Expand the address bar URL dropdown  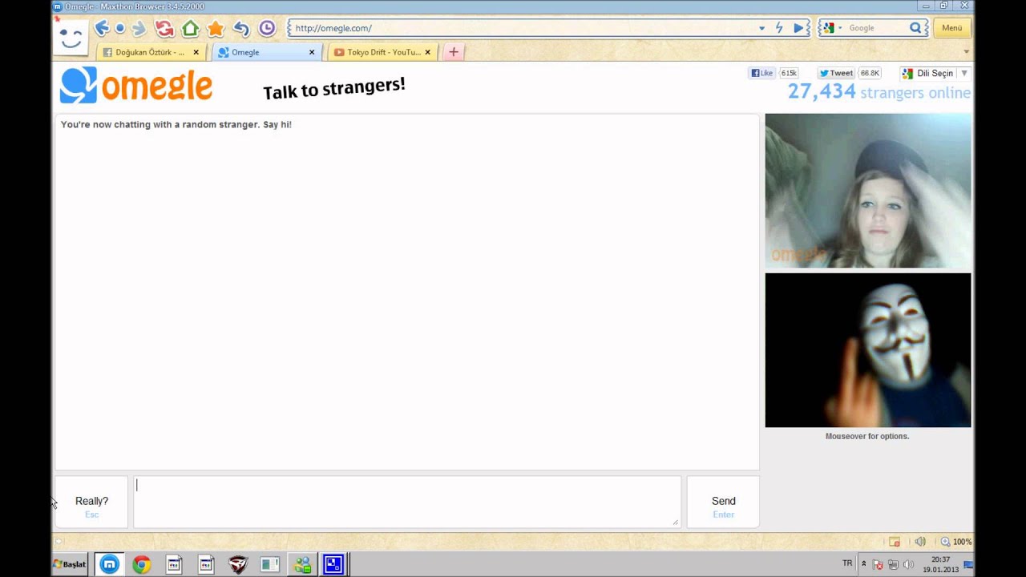coord(761,28)
